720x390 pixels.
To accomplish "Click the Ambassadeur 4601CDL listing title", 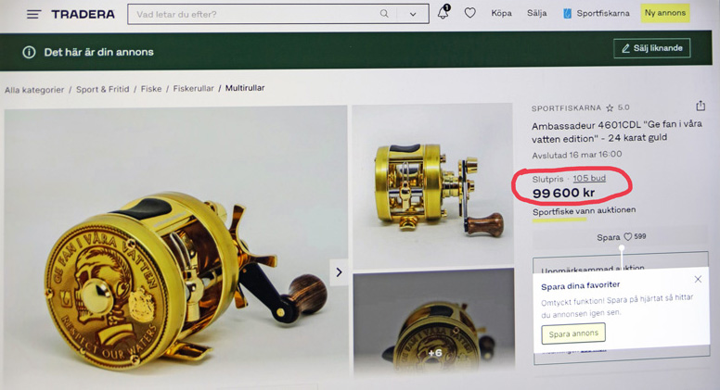I will [617, 131].
